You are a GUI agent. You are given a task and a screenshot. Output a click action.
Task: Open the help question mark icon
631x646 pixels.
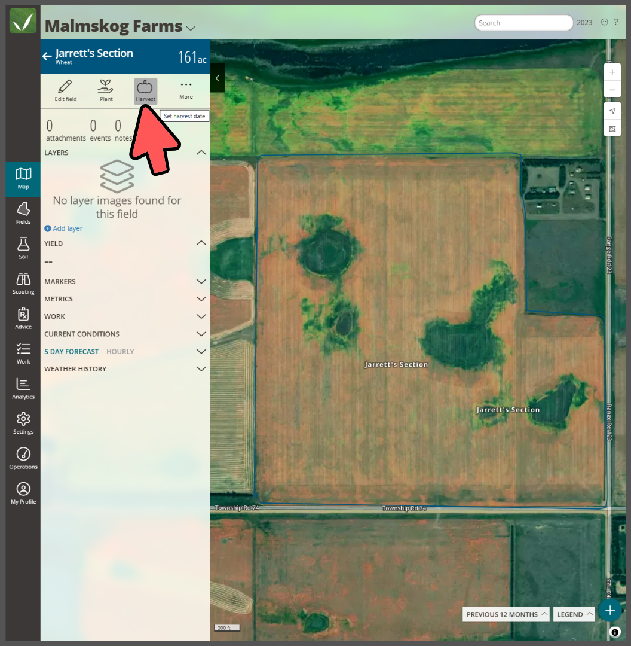coord(616,22)
